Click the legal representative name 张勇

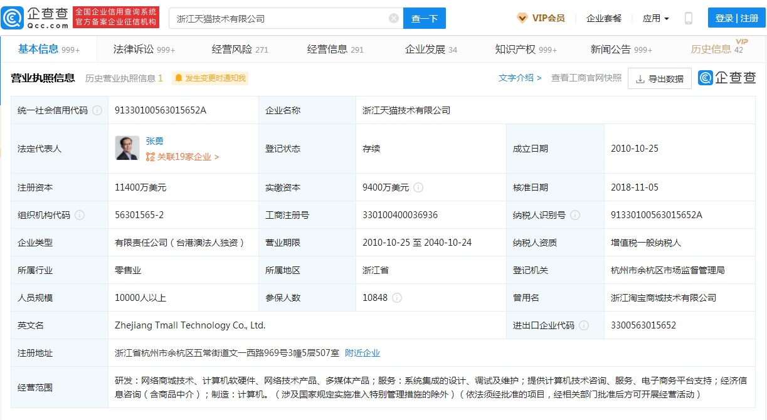[x=154, y=142]
